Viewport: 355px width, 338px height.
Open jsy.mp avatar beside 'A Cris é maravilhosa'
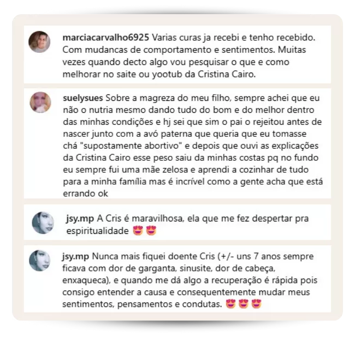click(43, 223)
